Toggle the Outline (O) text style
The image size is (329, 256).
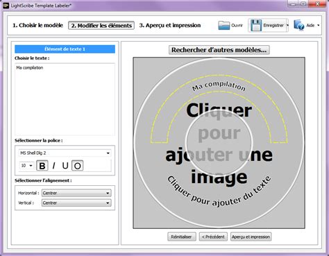click(x=77, y=166)
